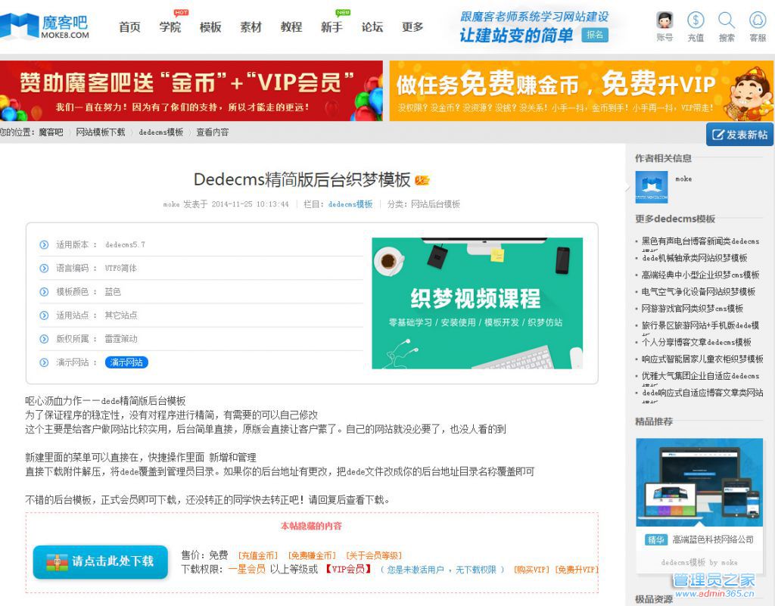Click the 请点击此处下载 download button
The width and height of the screenshot is (775, 606).
click(x=101, y=561)
